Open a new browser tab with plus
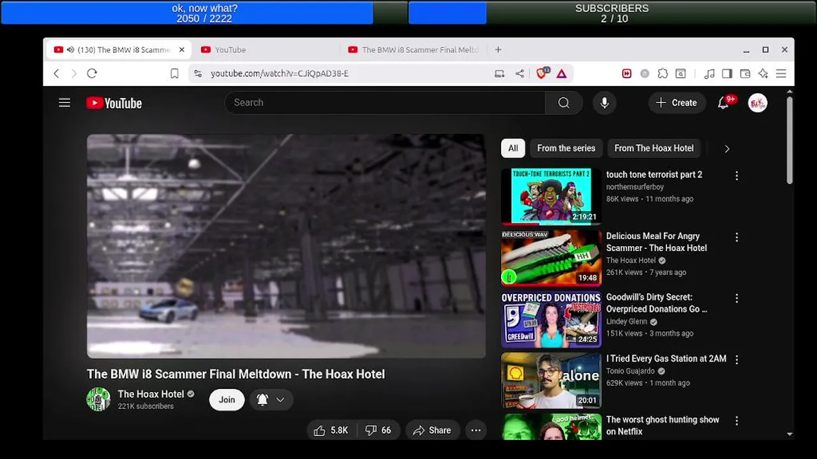Viewport: 817px width, 459px height. pyautogui.click(x=498, y=50)
